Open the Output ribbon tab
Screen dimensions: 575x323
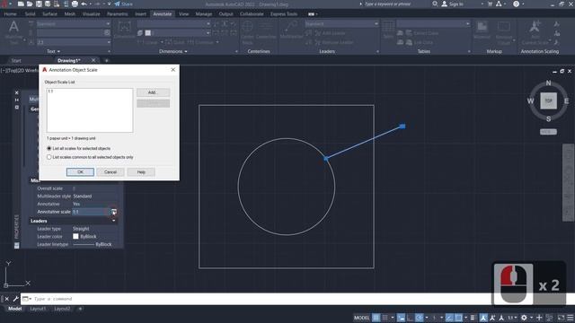click(x=226, y=14)
